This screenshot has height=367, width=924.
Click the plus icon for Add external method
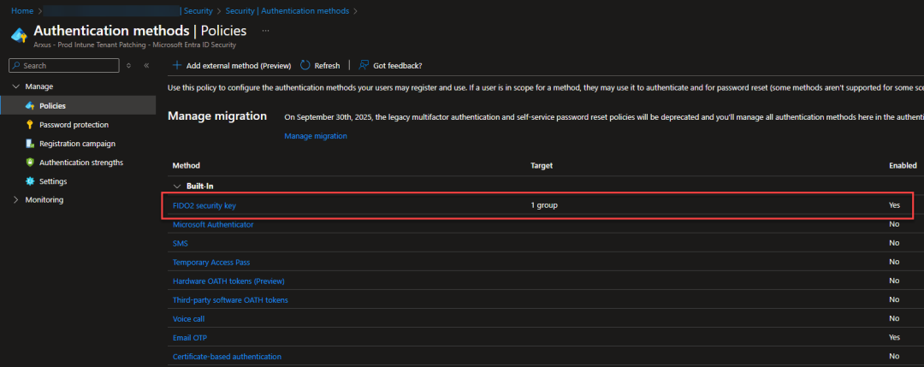click(x=177, y=65)
